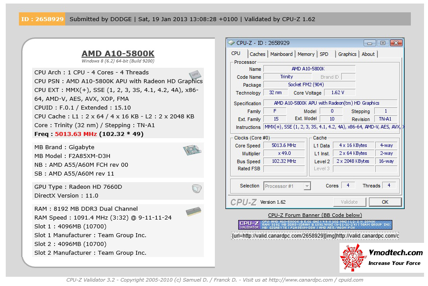Click the red 5013.63 MHz frequency text
Image resolution: width=428 pixels, height=286 pixels.
tap(76, 134)
